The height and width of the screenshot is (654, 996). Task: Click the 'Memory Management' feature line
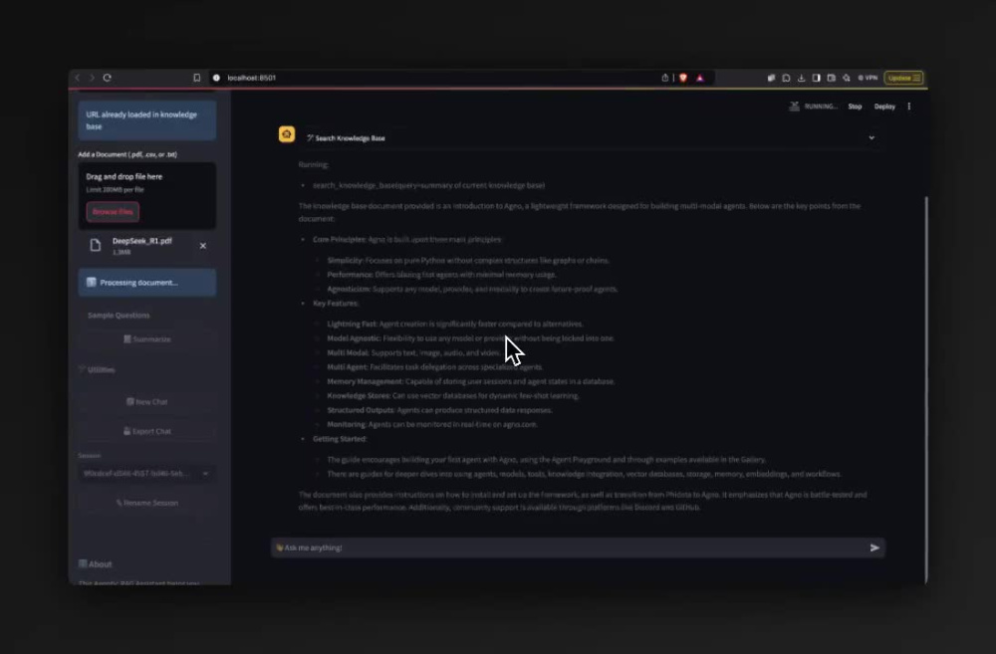[x=471, y=381]
